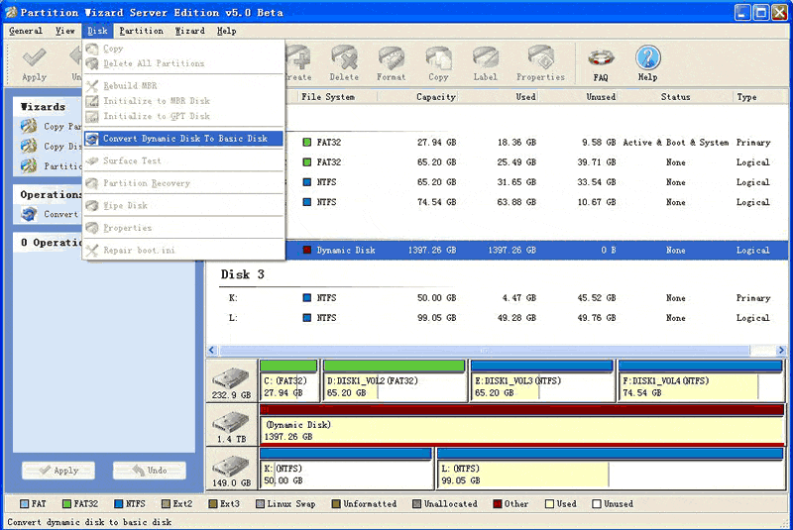
Task: Open the Help menu
Action: (x=227, y=31)
